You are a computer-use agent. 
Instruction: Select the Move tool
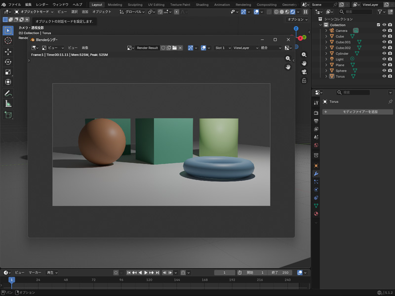[8, 52]
